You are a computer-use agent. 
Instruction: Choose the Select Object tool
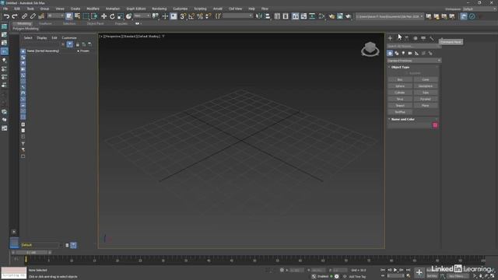pyautogui.click(x=69, y=16)
